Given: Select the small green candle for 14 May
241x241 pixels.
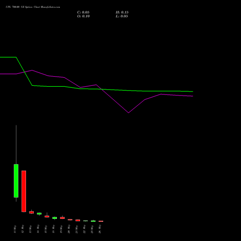Looking at the screenshot, I should coord(39,214).
